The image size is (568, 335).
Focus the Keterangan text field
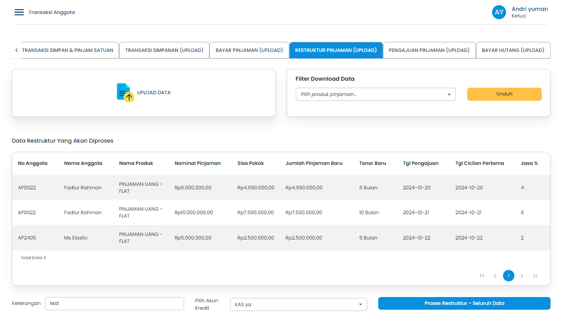point(114,304)
